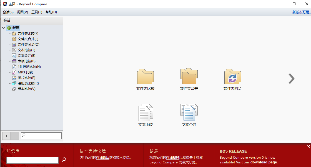311x167 pixels.
Task: Click the 文本比较 label under large icon
Action: 146,125
